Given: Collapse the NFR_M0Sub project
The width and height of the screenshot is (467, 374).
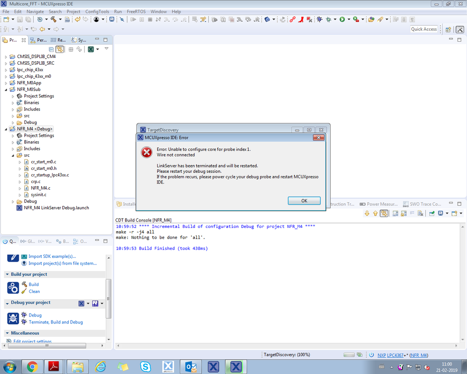Looking at the screenshot, I should [6, 89].
